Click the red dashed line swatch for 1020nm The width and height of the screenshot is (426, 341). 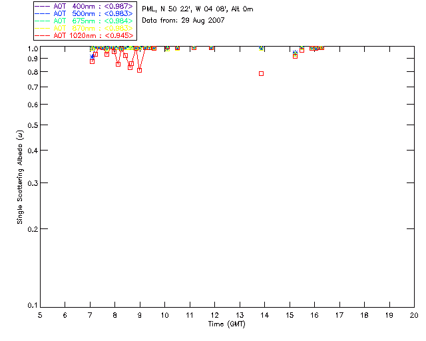(42, 35)
